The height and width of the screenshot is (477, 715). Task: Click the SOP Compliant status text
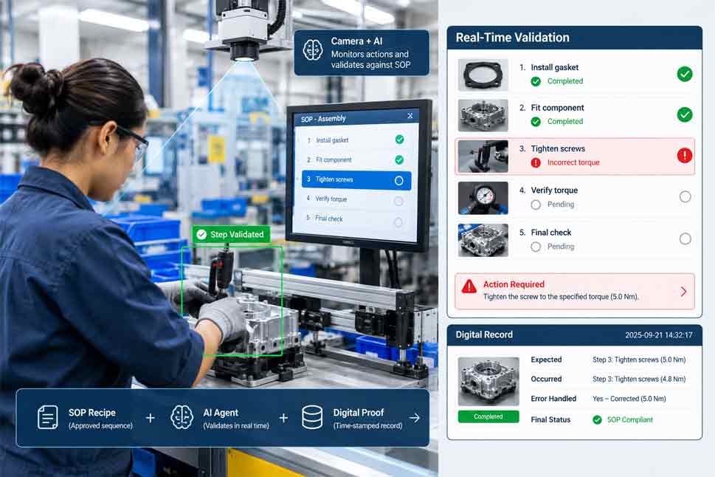click(x=629, y=420)
